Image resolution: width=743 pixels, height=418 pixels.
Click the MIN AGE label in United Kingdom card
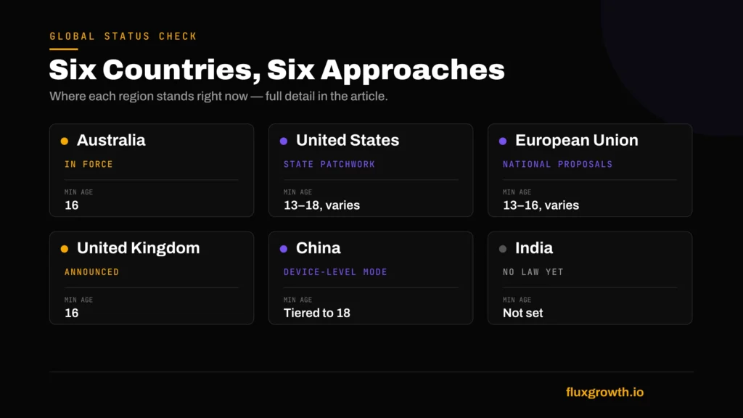tap(78, 300)
